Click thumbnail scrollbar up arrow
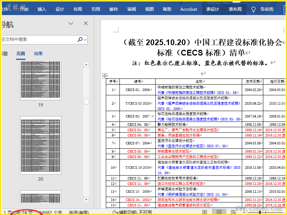Image resolution: width=287 pixels, height=215 pixels. (86, 64)
